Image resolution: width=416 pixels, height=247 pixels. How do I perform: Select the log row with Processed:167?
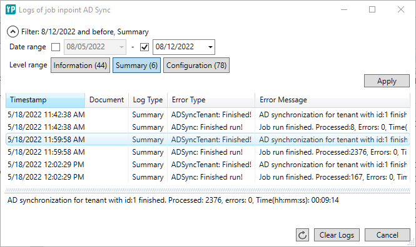(x=208, y=177)
